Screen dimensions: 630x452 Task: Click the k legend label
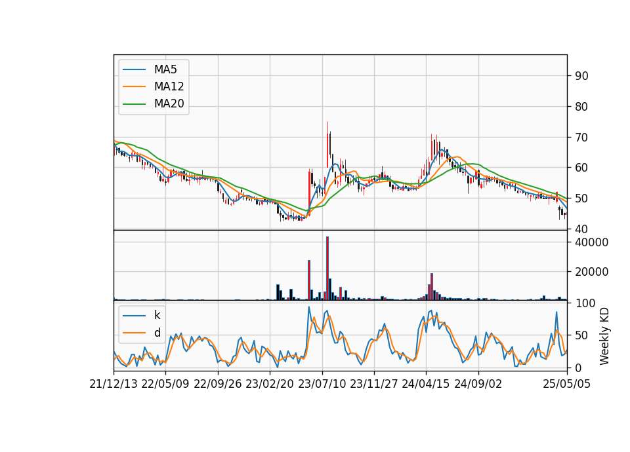tap(157, 315)
